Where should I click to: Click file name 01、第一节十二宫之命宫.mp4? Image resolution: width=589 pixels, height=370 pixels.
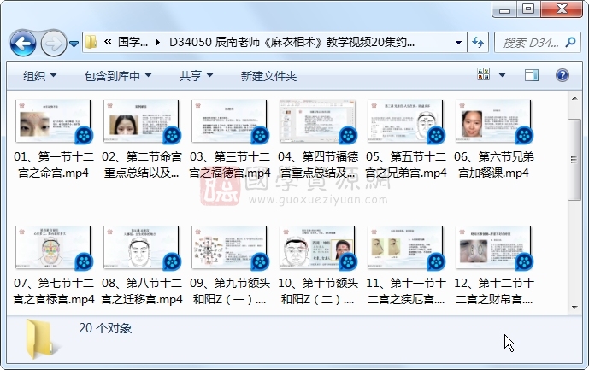(53, 165)
